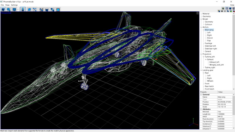
Task: Click the blue circle toolbar icon
Action: coord(58,9)
